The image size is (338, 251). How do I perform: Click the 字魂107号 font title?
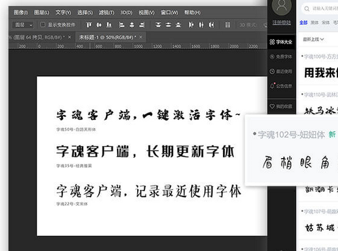pos(320,211)
